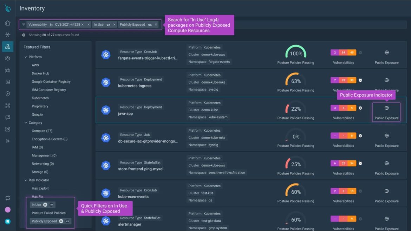
Task: Select the Compute (27) category
Action: pyautogui.click(x=42, y=131)
